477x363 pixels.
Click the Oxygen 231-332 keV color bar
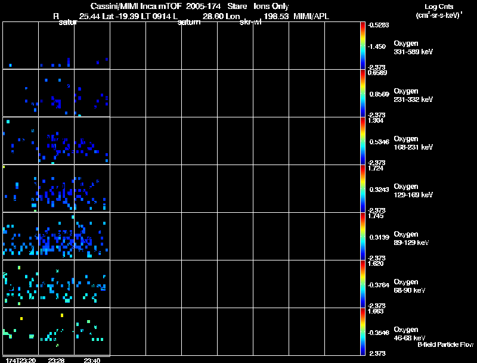(x=363, y=94)
